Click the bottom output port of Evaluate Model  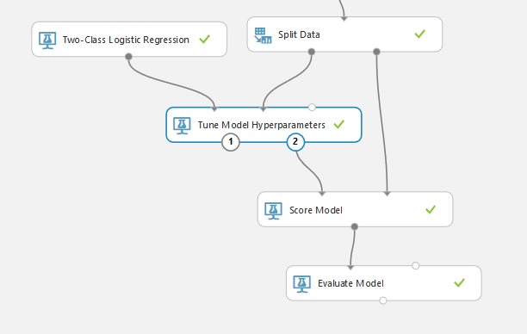pyautogui.click(x=383, y=300)
